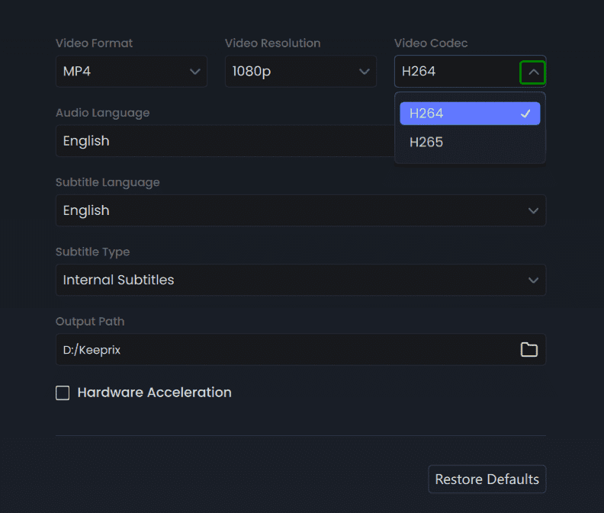This screenshot has width=604, height=513.
Task: Click the folder icon to browse output path
Action: coord(528,350)
